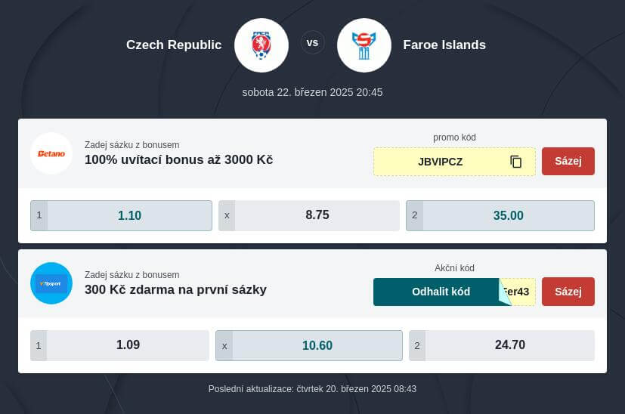
Task: Select Betano home win odds 1.10
Action: 121,215
